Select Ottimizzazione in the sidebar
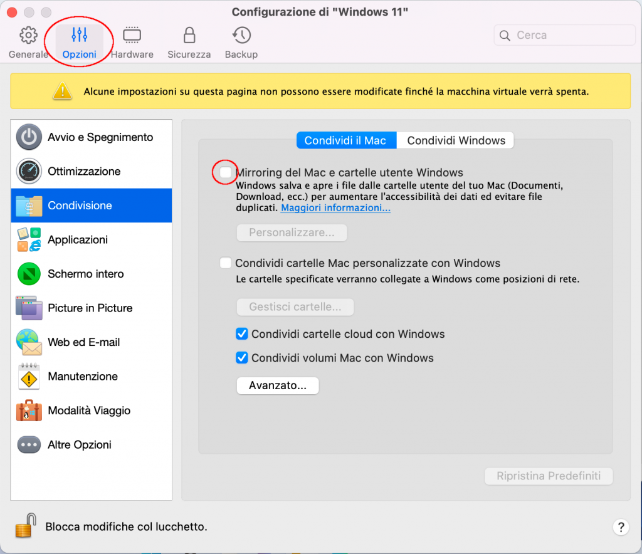Image resolution: width=642 pixels, height=554 pixels. point(92,171)
